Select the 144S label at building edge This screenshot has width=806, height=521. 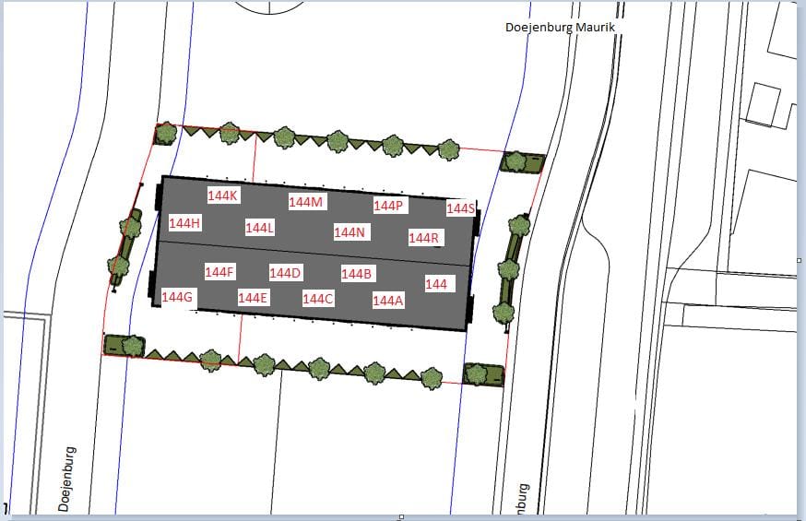click(x=460, y=208)
